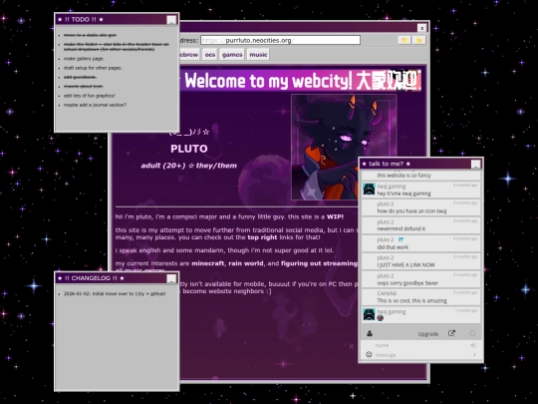
Task: Collapse the talk to me window
Action: 476,165
